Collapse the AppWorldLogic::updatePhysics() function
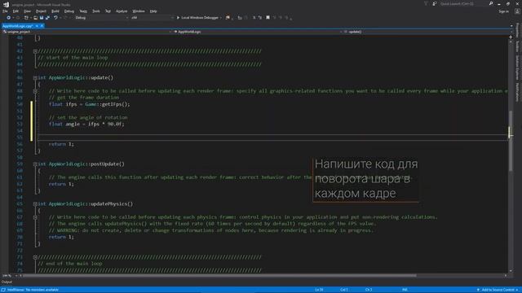Screen dimensions: 522x293 pyautogui.click(x=35, y=204)
